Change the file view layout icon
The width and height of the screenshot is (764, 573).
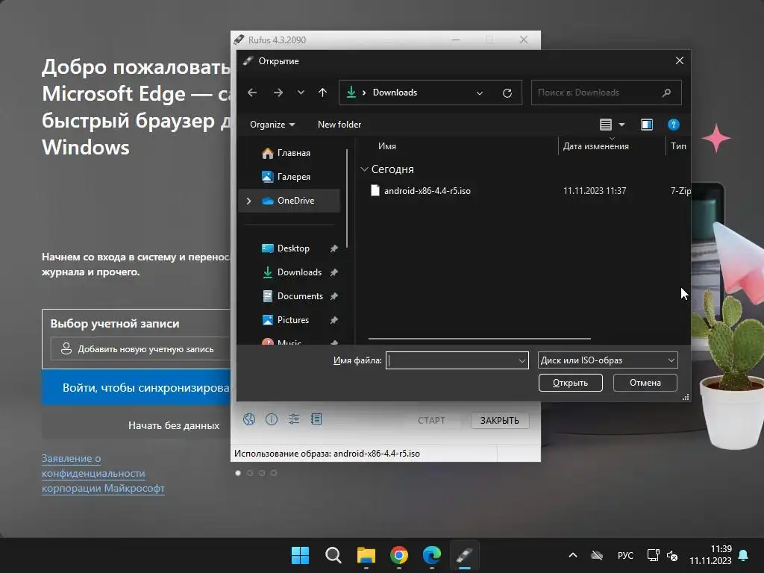tap(605, 125)
